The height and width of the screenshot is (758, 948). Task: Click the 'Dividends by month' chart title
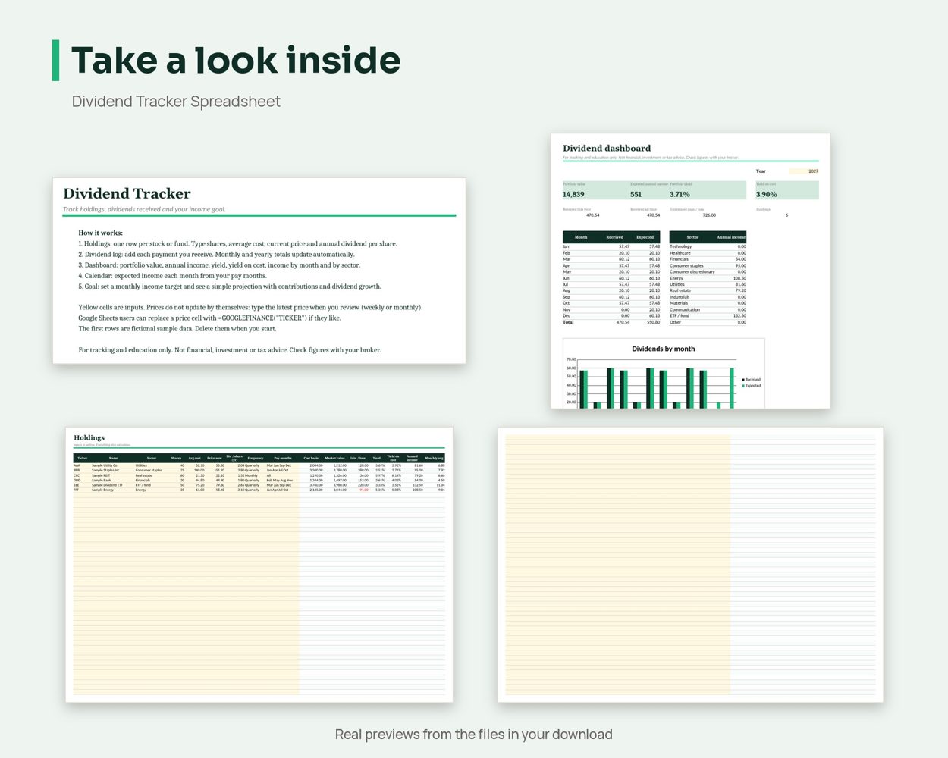[x=664, y=349]
